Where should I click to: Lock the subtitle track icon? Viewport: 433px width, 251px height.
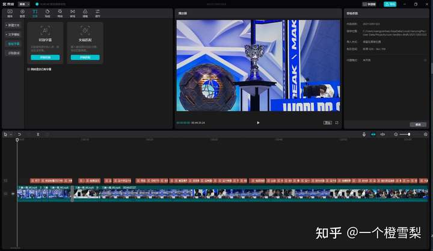pos(5,181)
